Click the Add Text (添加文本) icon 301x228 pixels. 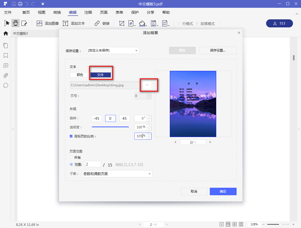(x=65, y=23)
